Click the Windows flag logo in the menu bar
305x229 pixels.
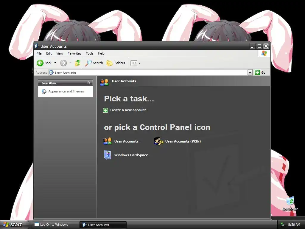[264, 53]
